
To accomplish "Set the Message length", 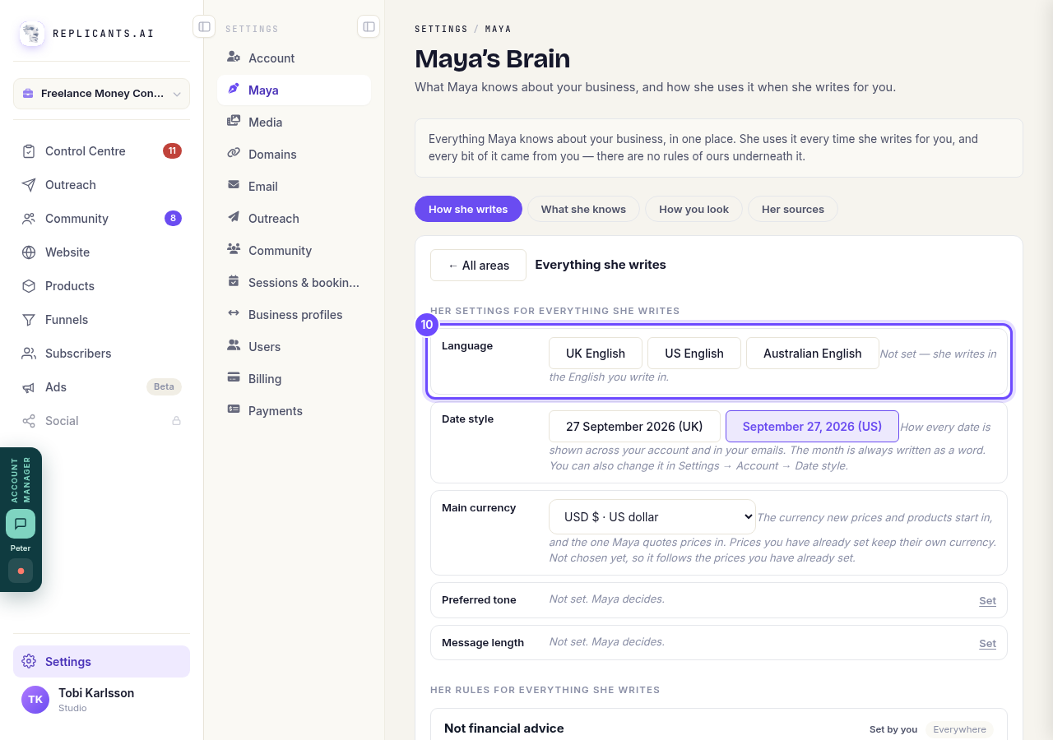I will pyautogui.click(x=987, y=644).
